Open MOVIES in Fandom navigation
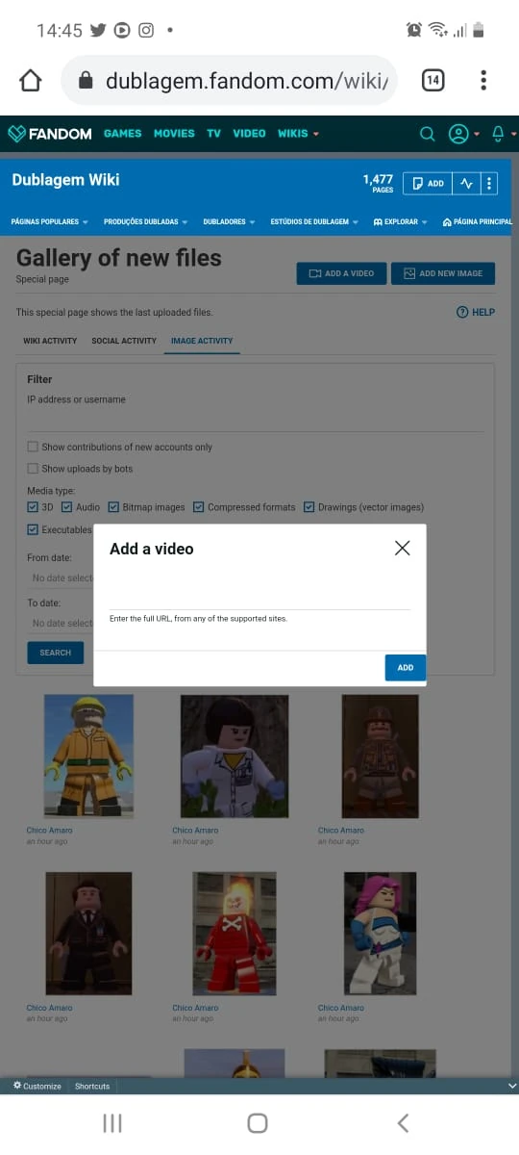 174,134
